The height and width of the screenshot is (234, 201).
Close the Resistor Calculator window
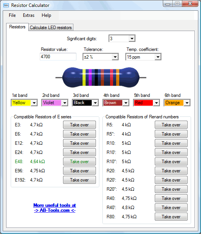pyautogui.click(x=190, y=4)
